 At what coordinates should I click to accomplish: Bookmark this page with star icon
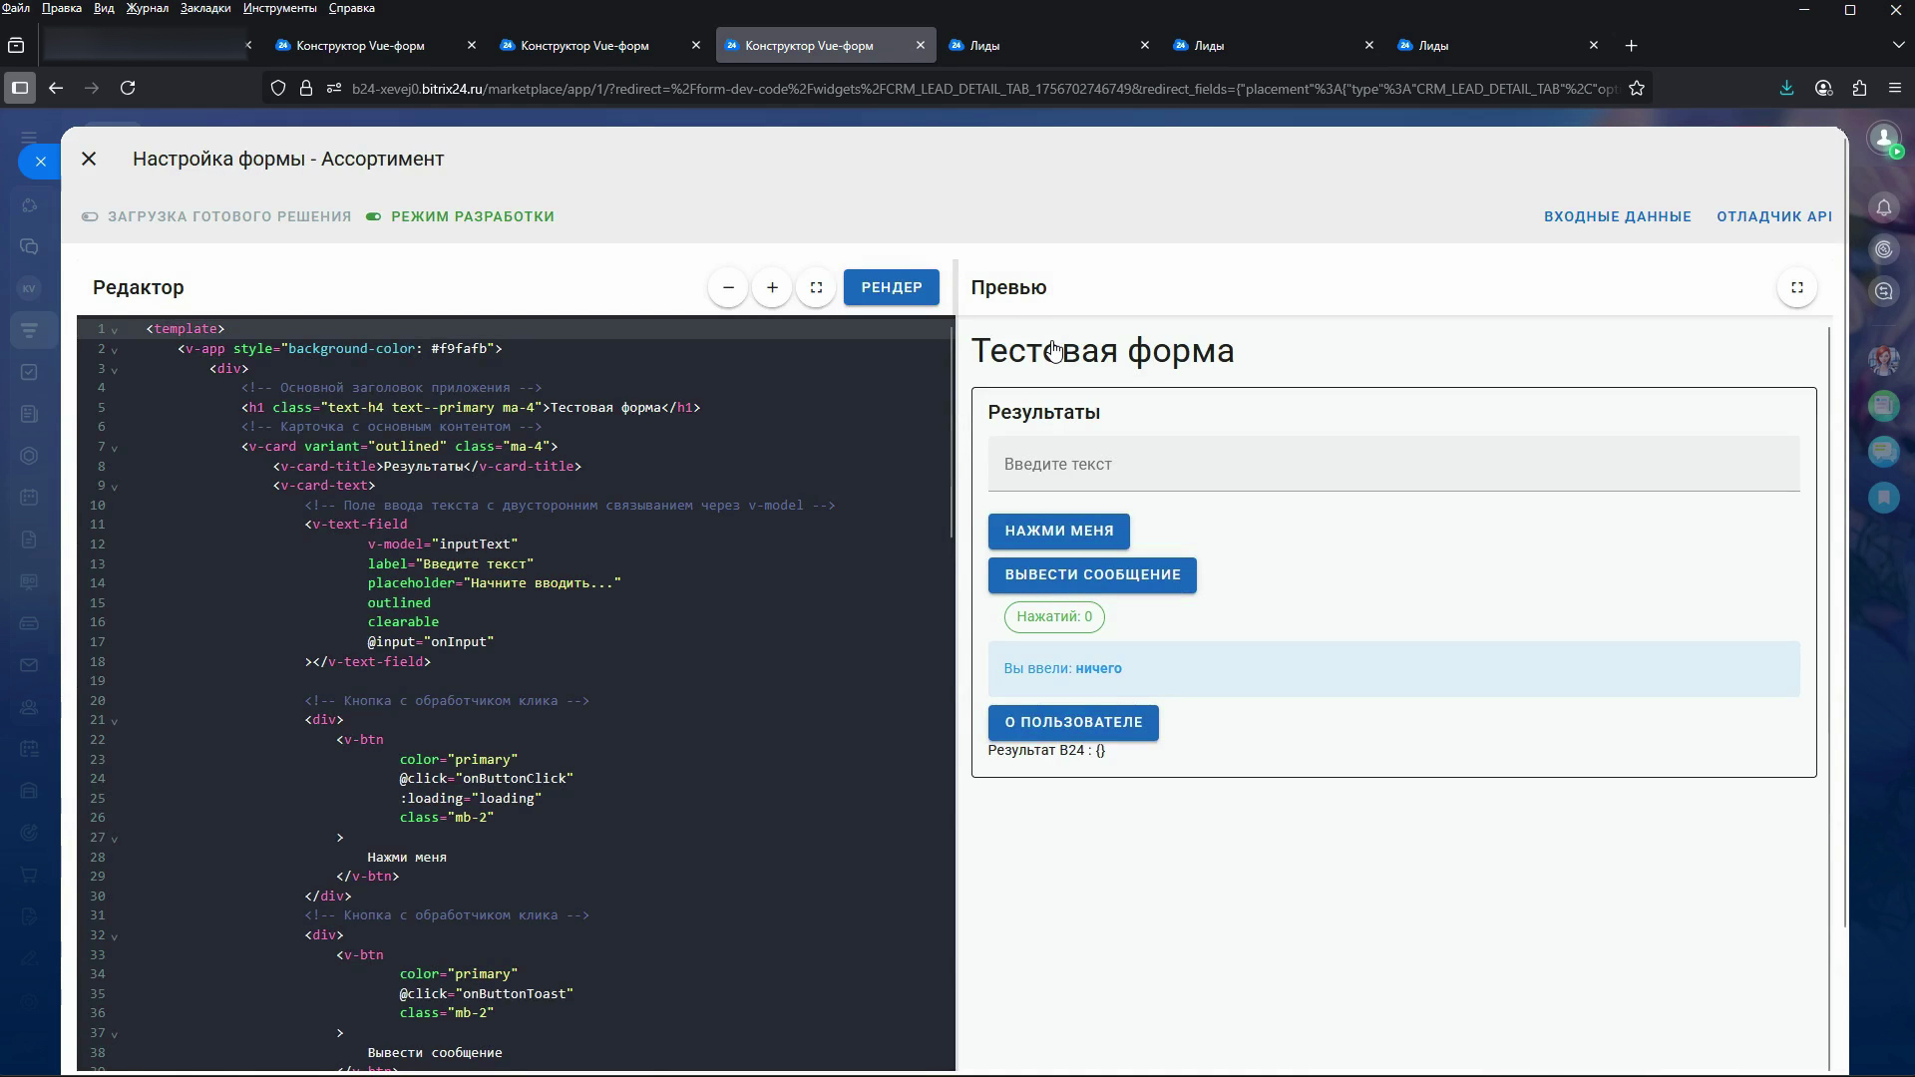click(x=1637, y=88)
